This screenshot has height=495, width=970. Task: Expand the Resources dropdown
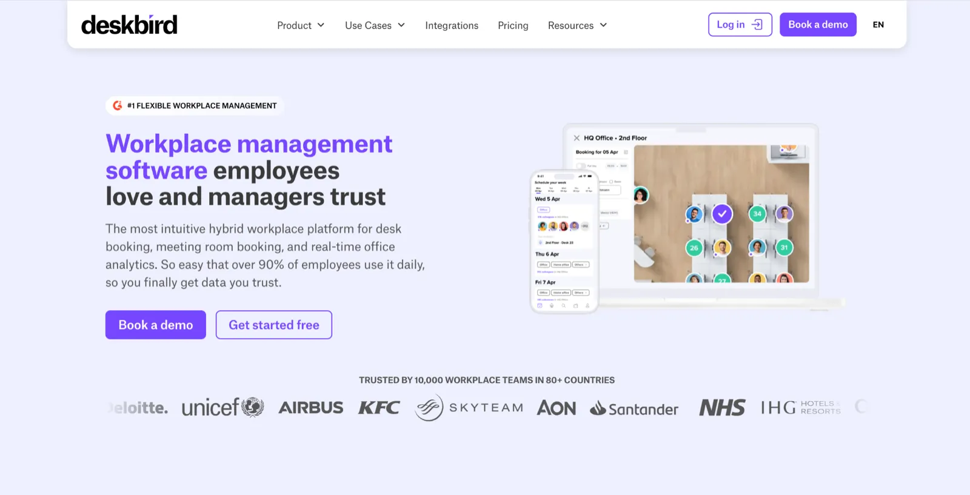[577, 25]
